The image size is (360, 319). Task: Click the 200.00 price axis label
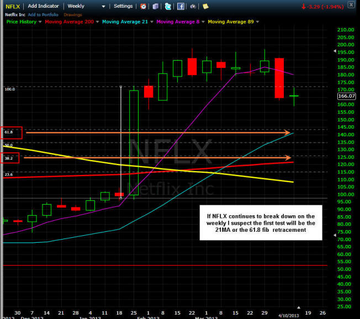[346, 45]
